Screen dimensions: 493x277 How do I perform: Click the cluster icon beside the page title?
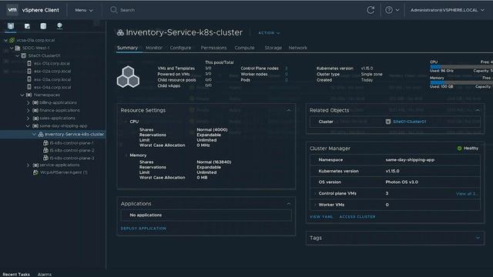[120, 32]
